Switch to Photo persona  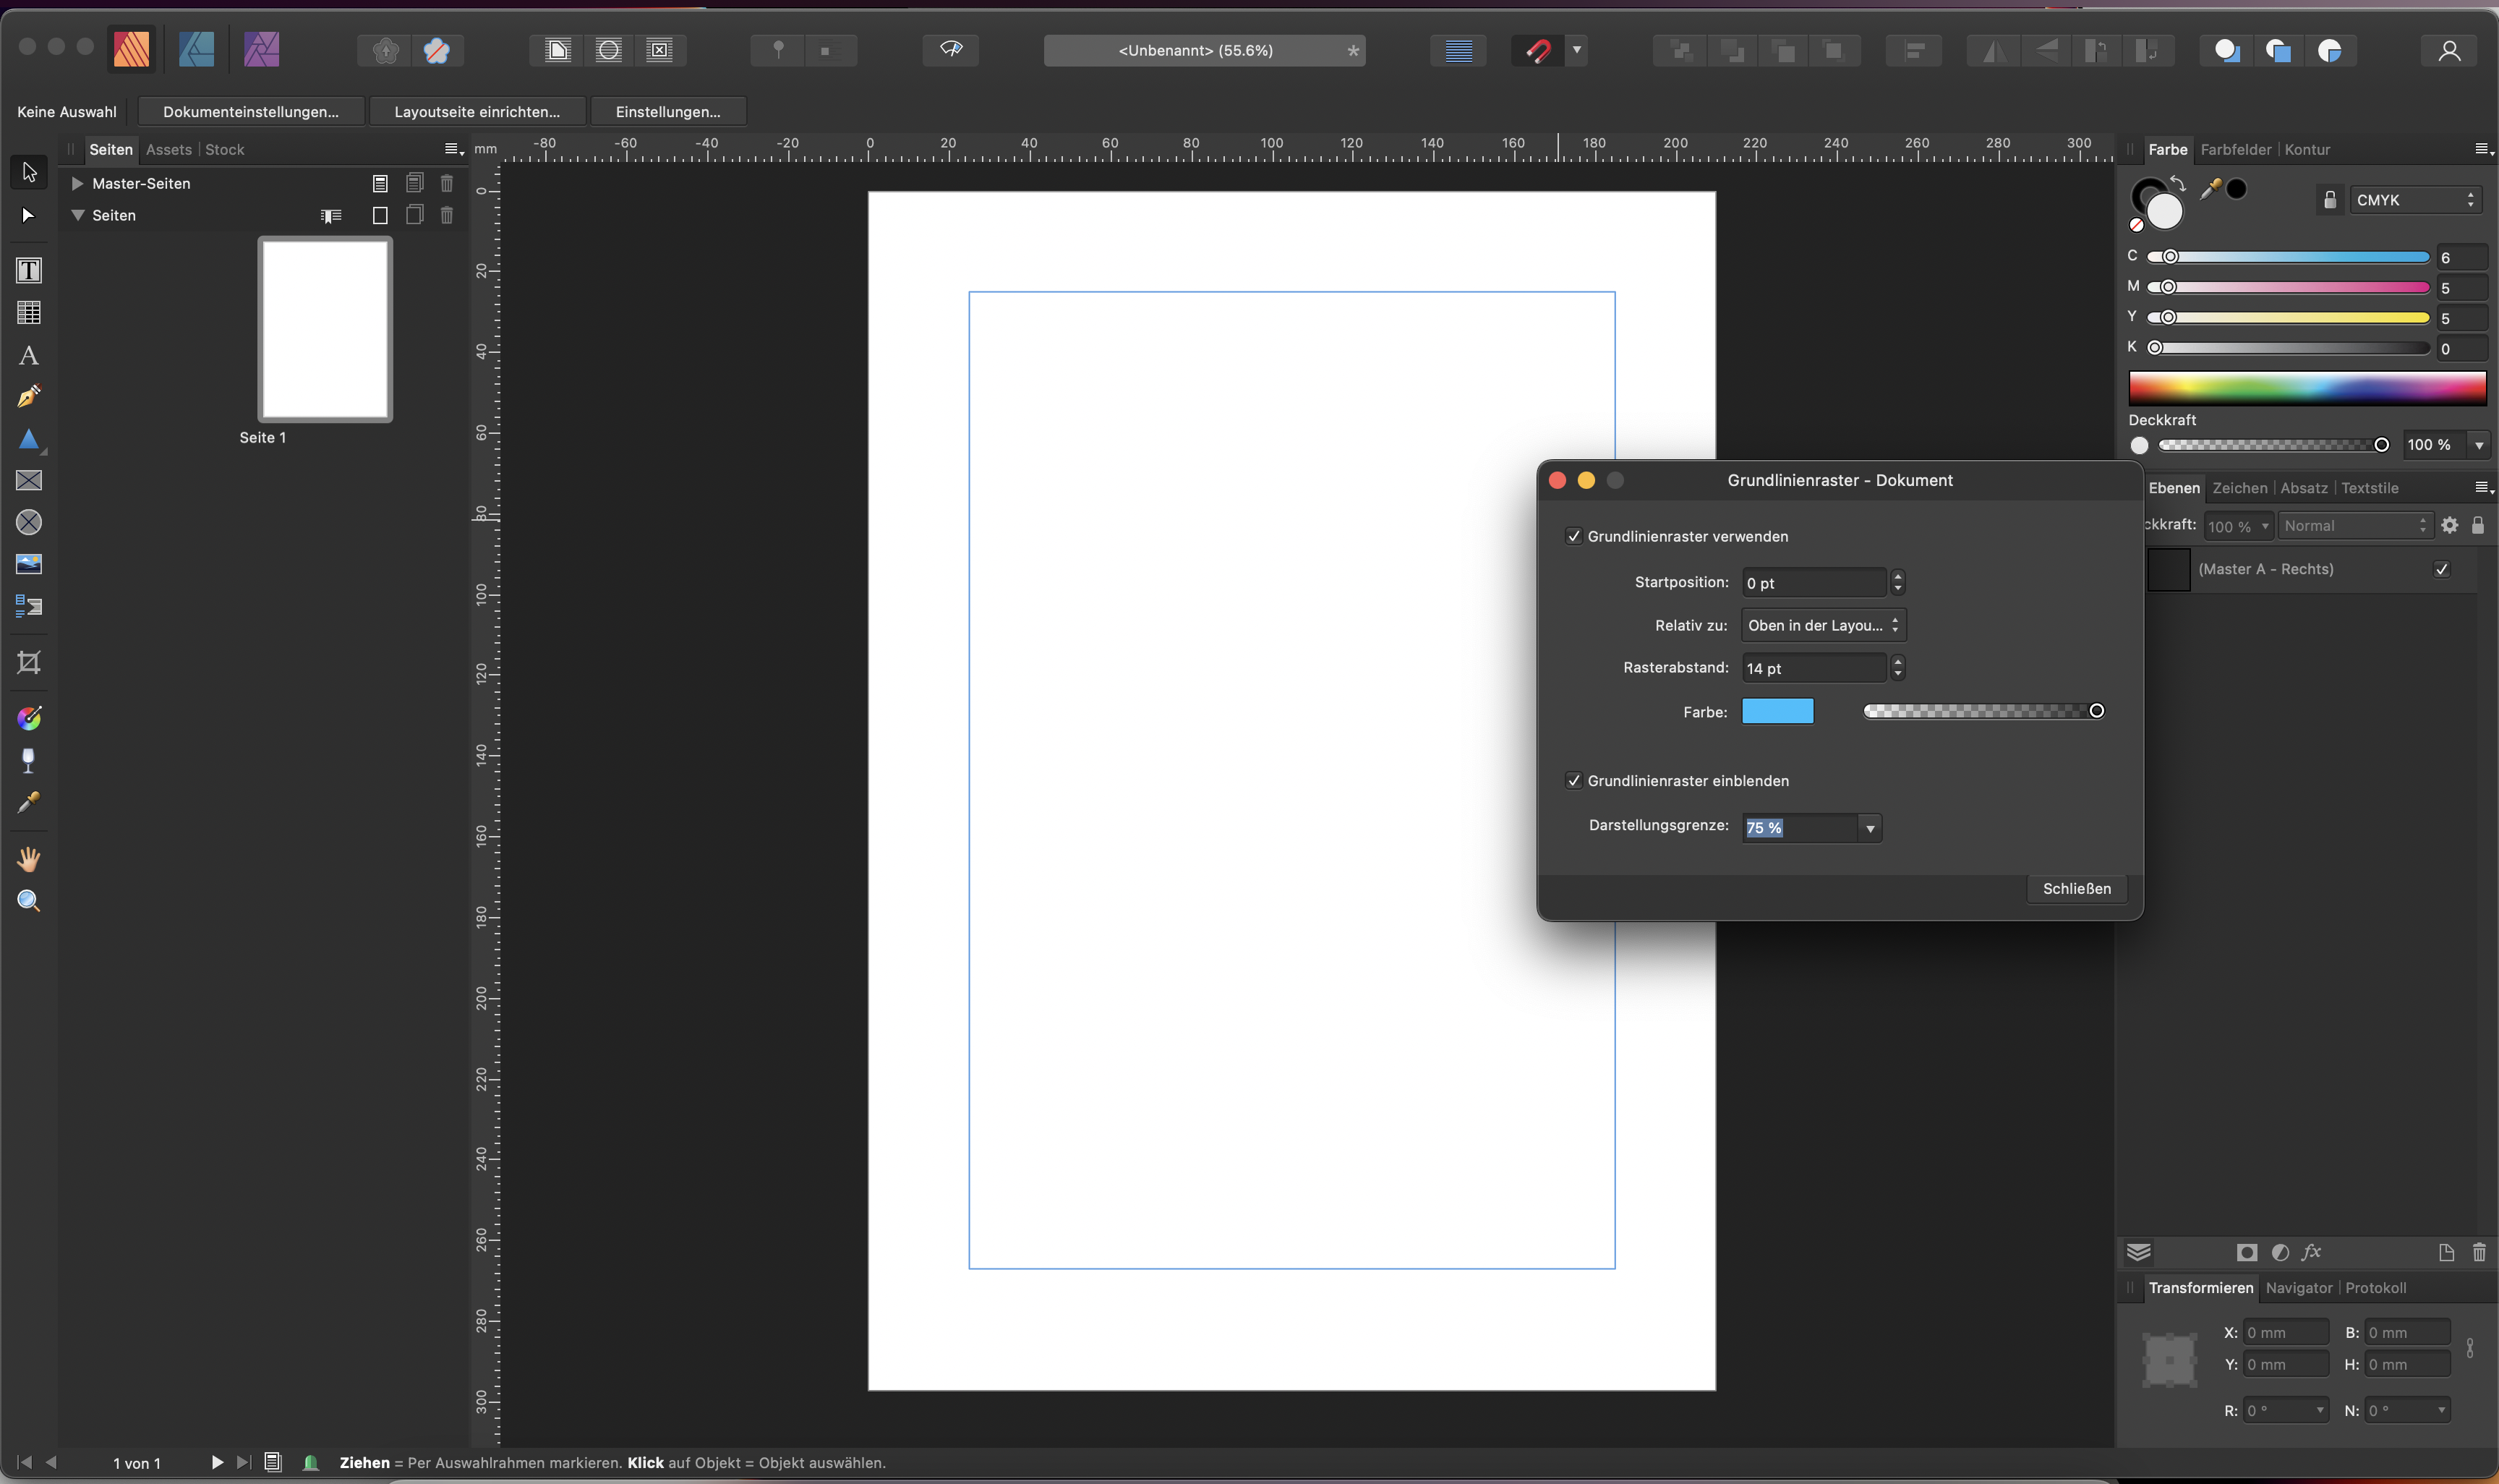[262, 49]
